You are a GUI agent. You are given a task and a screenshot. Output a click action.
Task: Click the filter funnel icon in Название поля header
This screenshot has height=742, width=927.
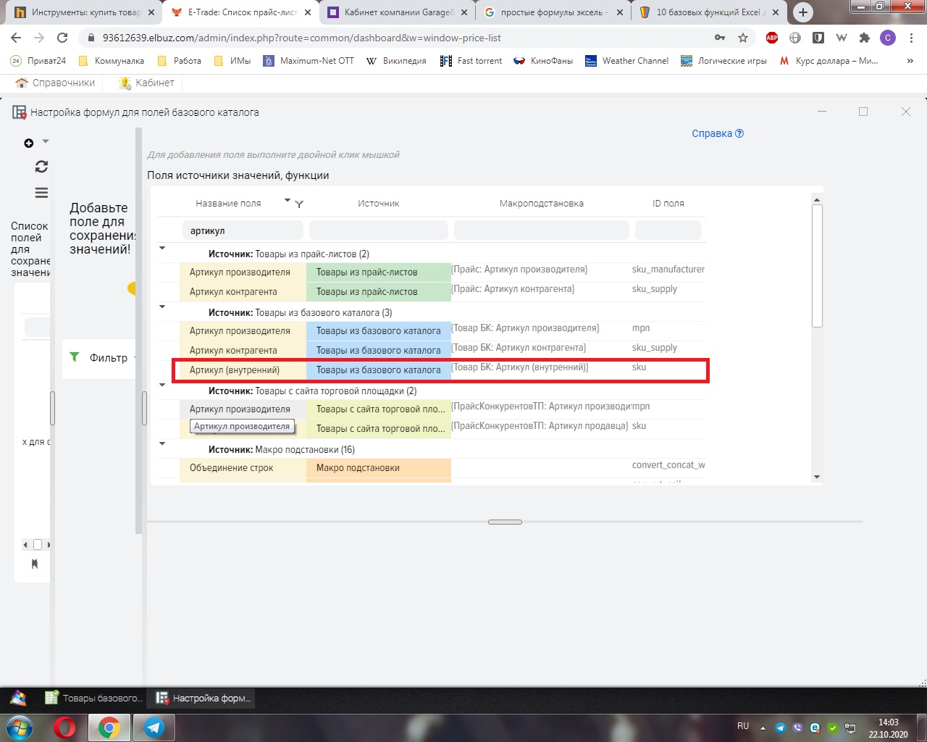point(299,204)
